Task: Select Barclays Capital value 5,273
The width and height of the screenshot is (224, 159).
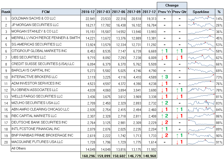Action: click(91, 71)
